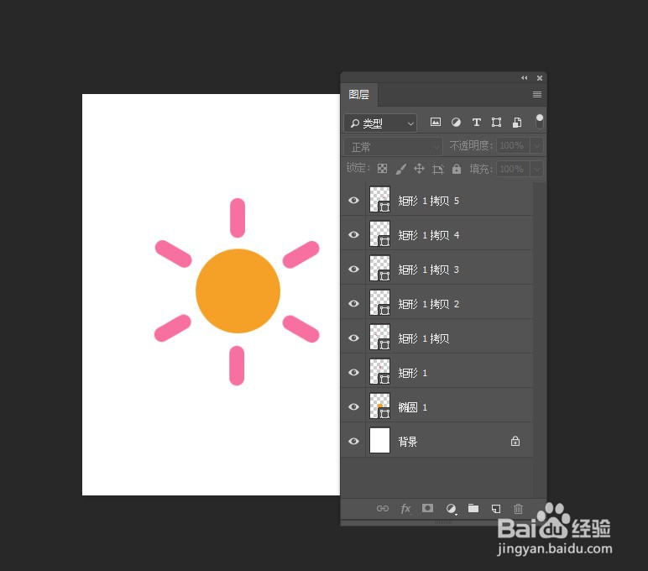Select 矩形 1 layer thumbnail
This screenshot has width=648, height=571.
[379, 371]
